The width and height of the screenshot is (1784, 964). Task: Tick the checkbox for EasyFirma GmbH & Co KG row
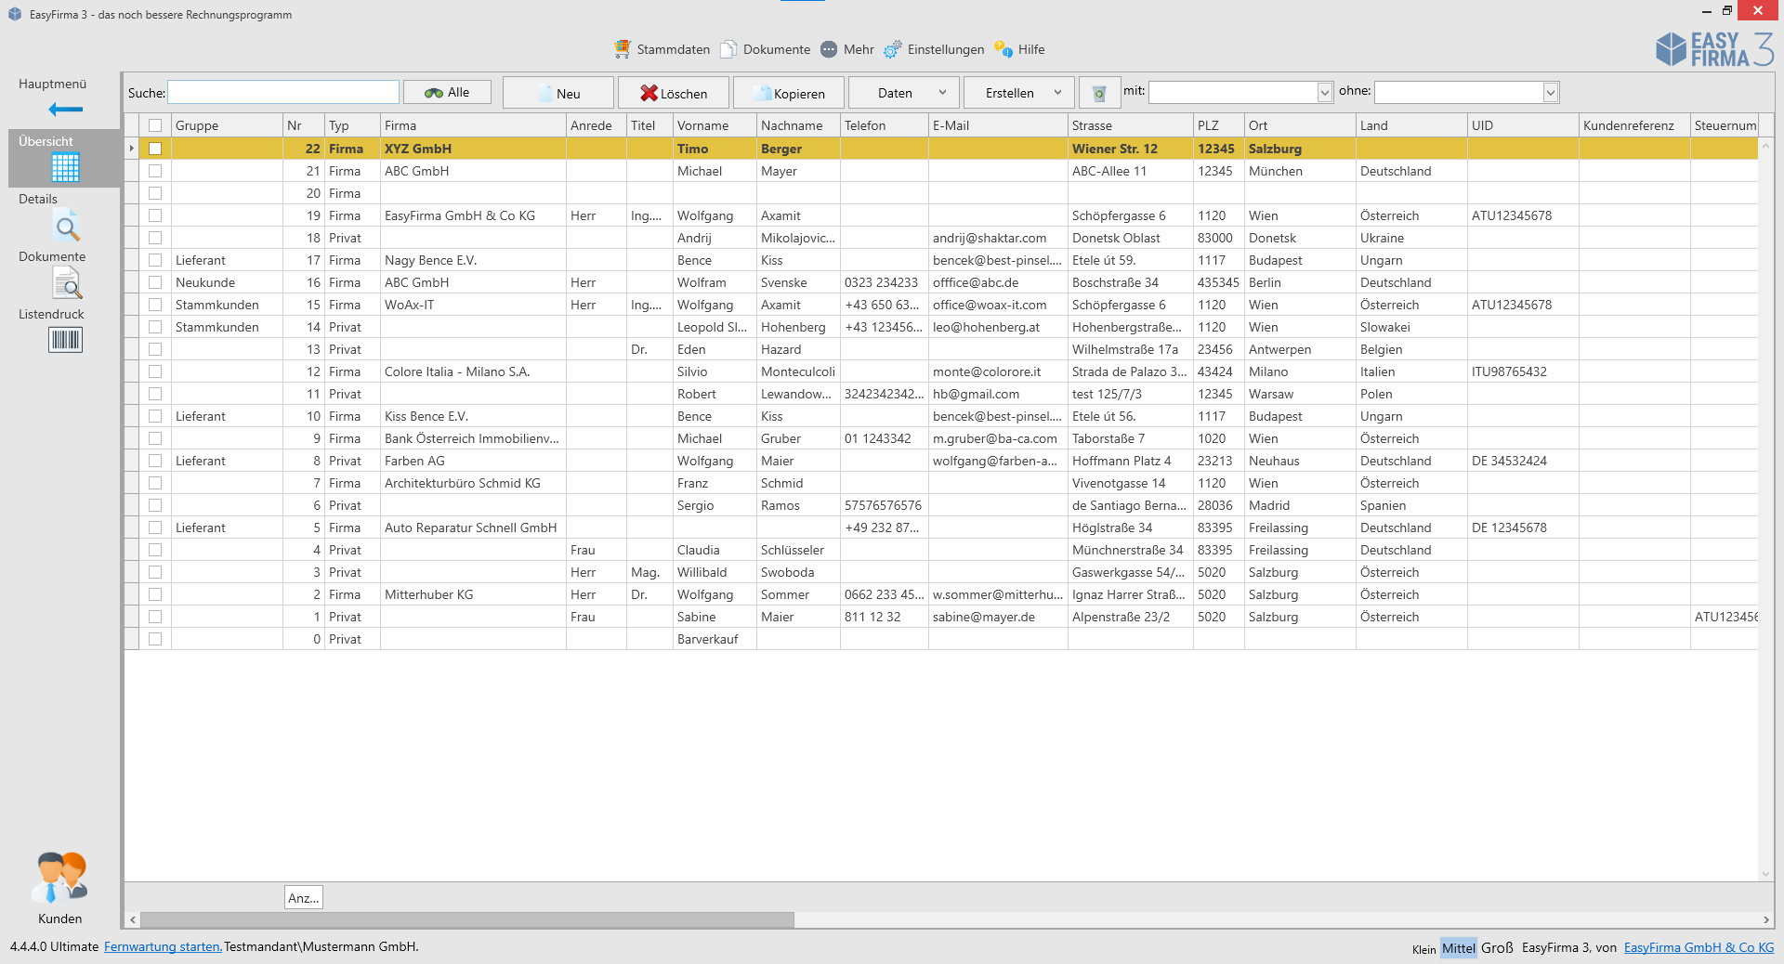[155, 215]
